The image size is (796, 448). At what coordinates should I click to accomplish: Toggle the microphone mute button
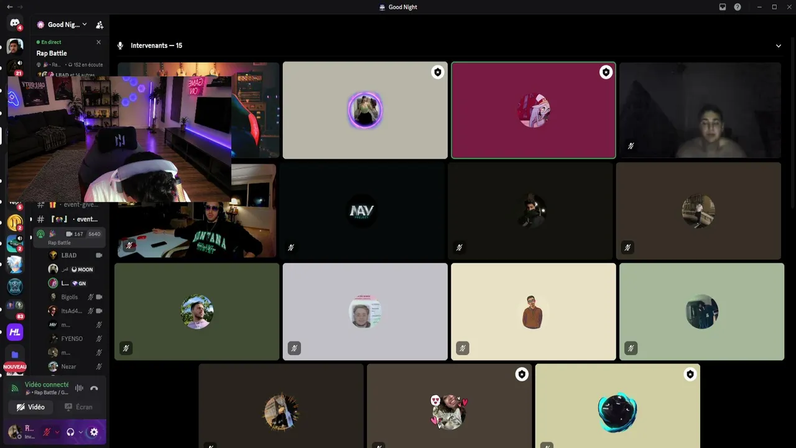click(x=47, y=432)
